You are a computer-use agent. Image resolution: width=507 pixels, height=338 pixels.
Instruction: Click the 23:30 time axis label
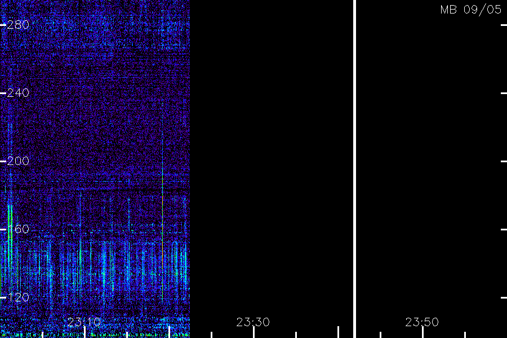coord(253,322)
